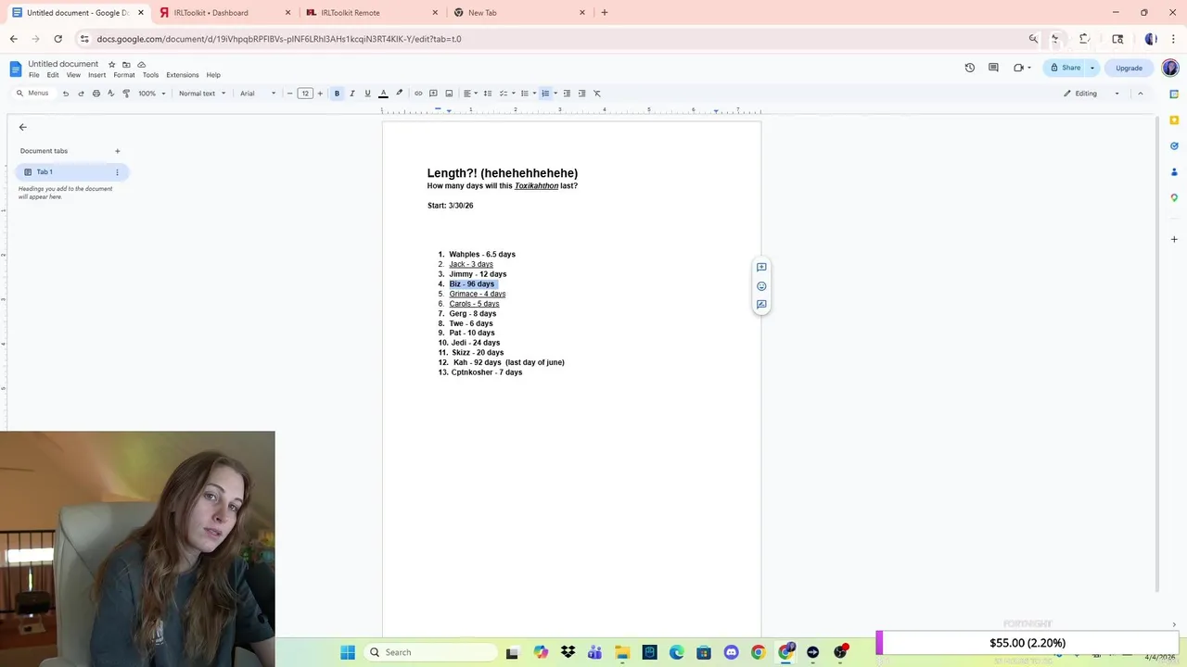Screen dimensions: 1187x667
Task: Click the Share button
Action: click(1065, 68)
